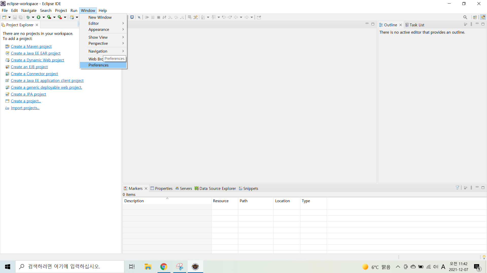Expand the Forward history dropdown arrow

pyautogui.click(x=252, y=17)
